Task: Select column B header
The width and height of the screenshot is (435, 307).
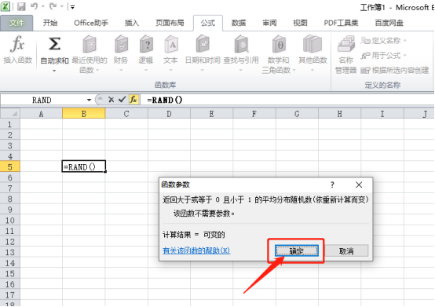Action: coord(84,114)
